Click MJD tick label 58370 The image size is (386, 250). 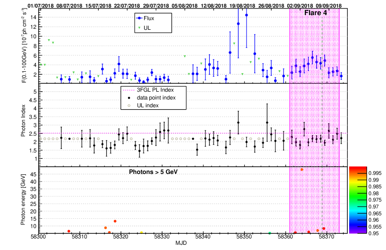[326, 237]
